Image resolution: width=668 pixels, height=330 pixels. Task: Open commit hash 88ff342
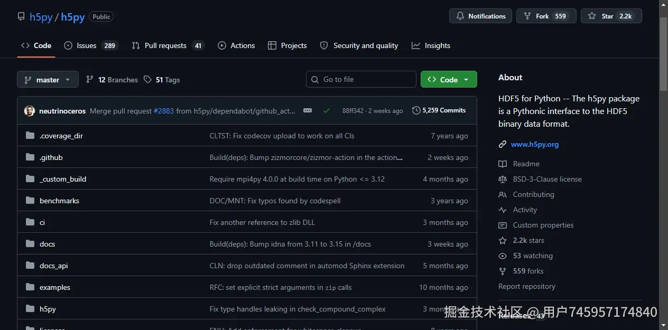353,111
